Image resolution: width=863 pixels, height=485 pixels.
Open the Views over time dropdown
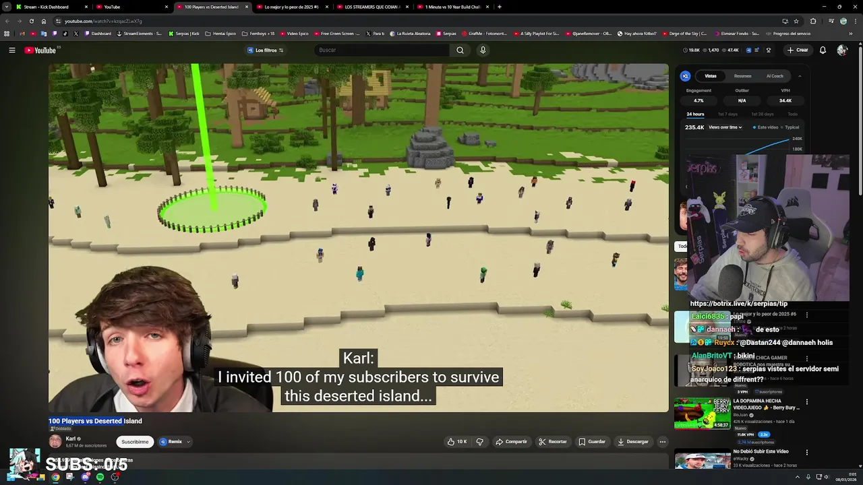click(725, 127)
